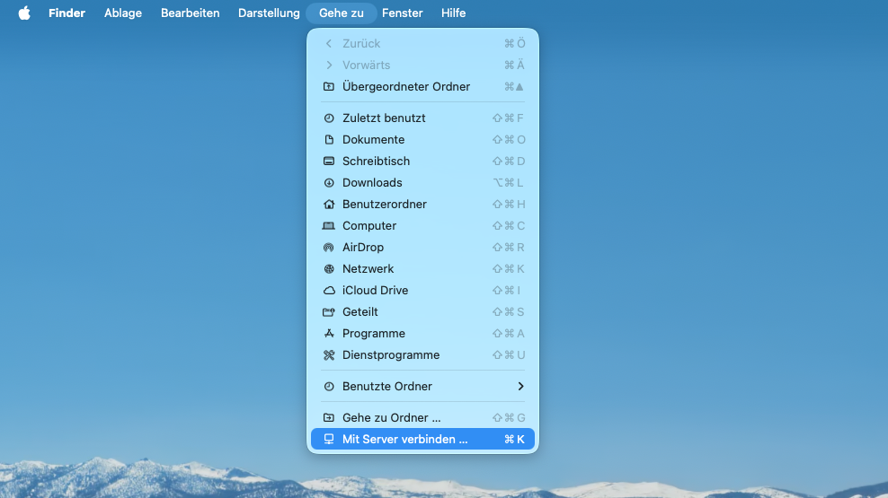The height and width of the screenshot is (498, 888).
Task: Click the Computer laptop icon
Action: coord(328,226)
